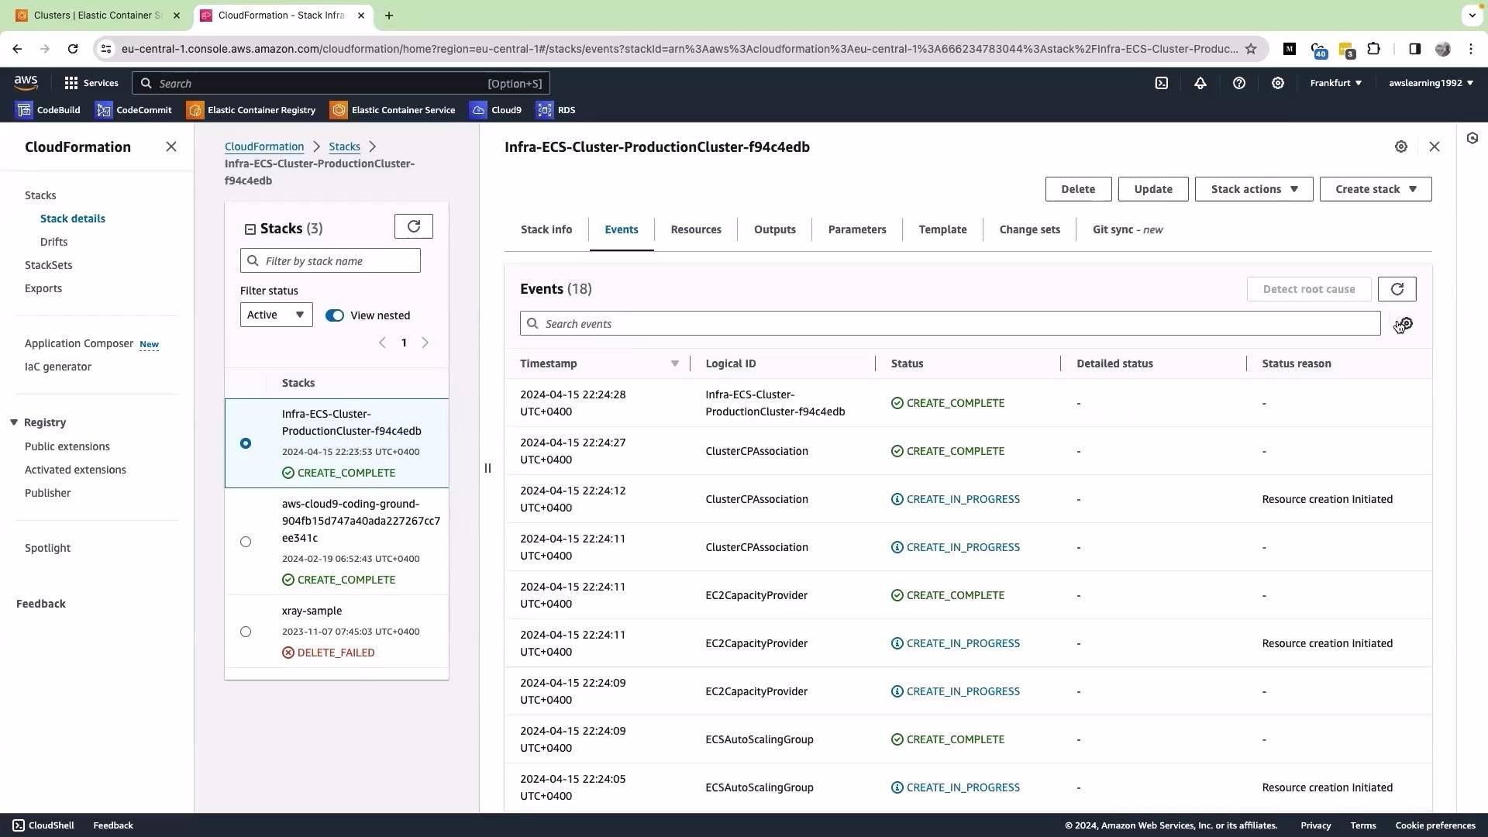Image resolution: width=1488 pixels, height=837 pixels.
Task: Go to next page of stacks
Action: tap(425, 343)
